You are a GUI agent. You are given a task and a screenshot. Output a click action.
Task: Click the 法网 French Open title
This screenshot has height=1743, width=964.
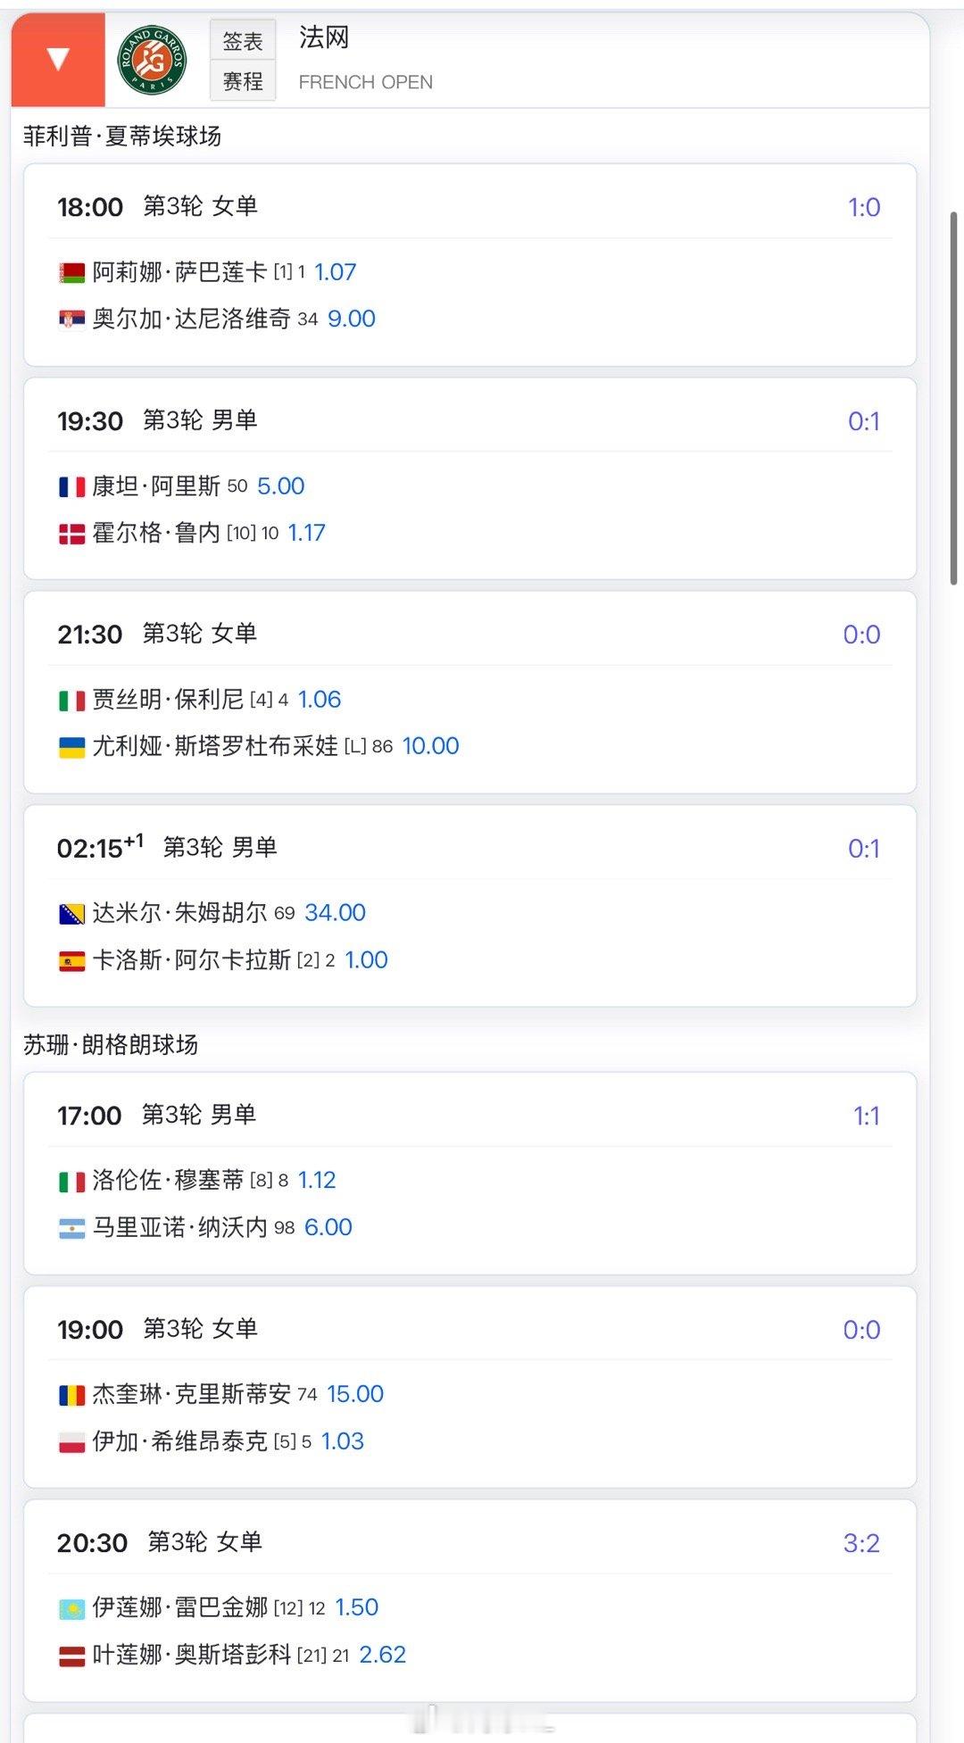click(x=324, y=37)
